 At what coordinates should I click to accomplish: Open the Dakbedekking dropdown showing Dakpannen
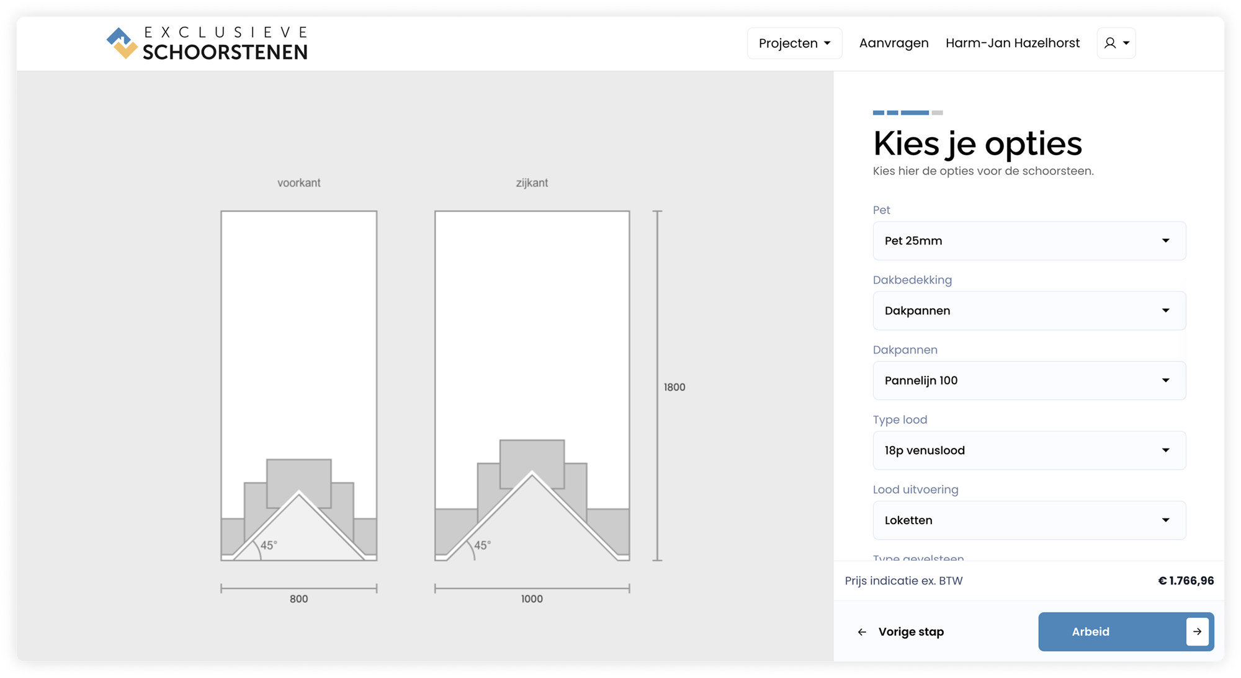1029,311
